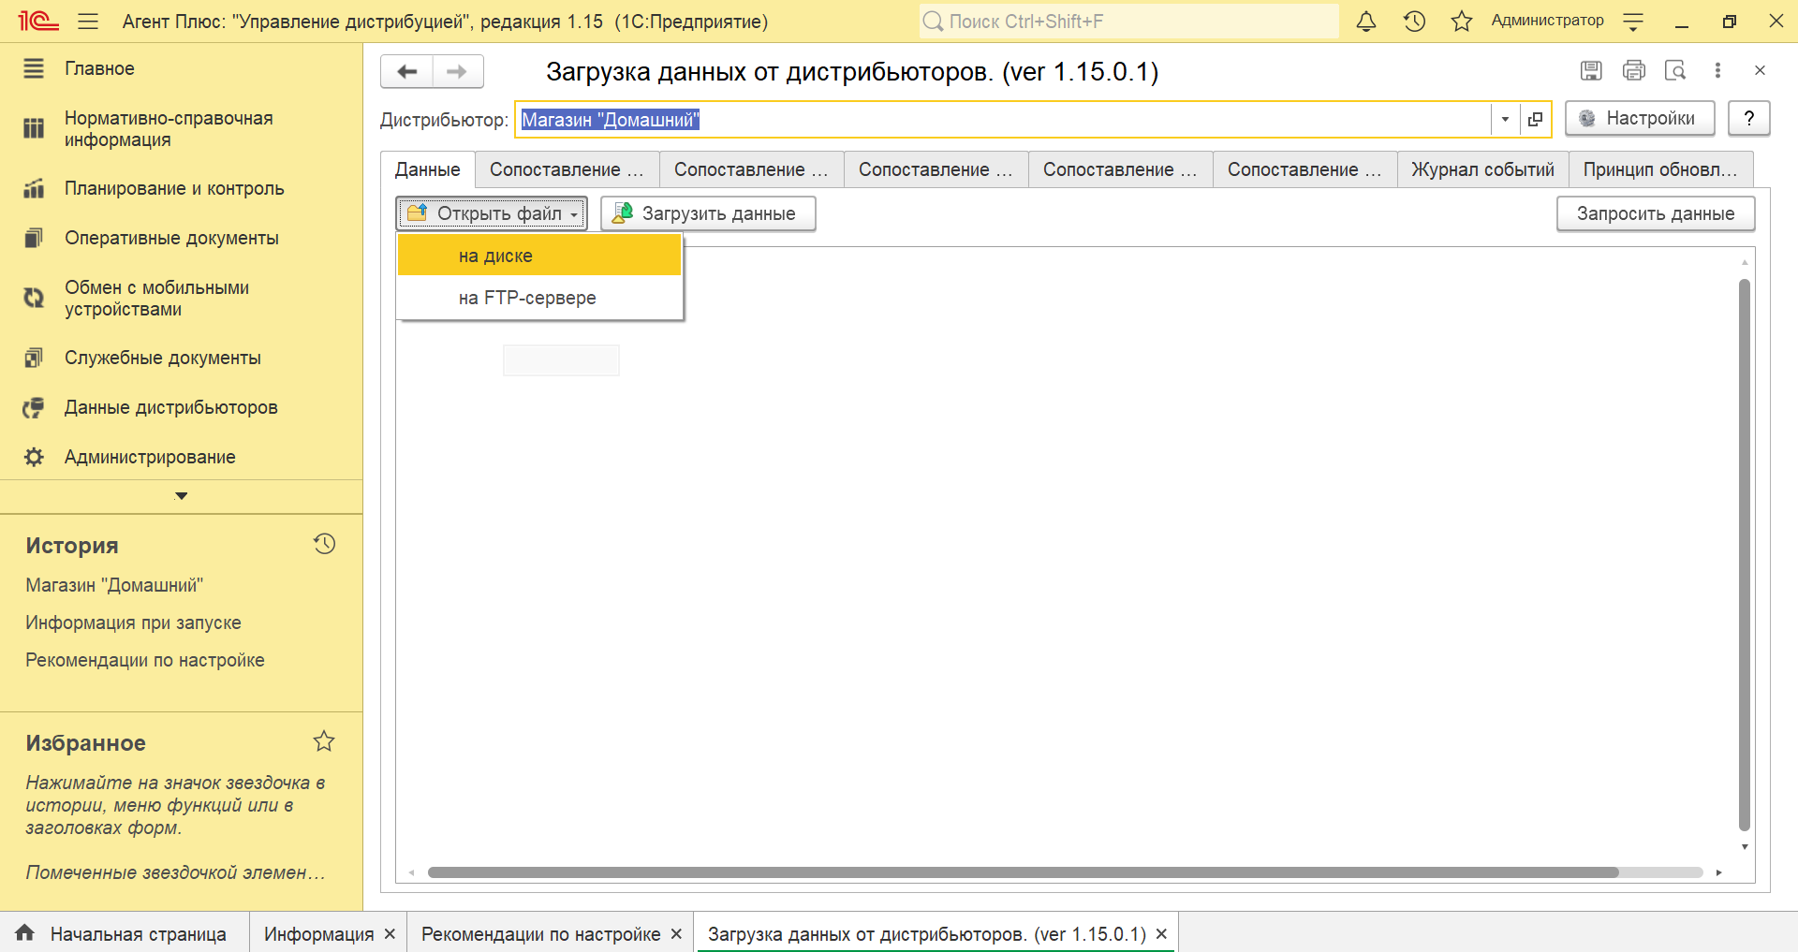Save form with the floppy disk icon
The height and width of the screenshot is (952, 1798).
1591,70
